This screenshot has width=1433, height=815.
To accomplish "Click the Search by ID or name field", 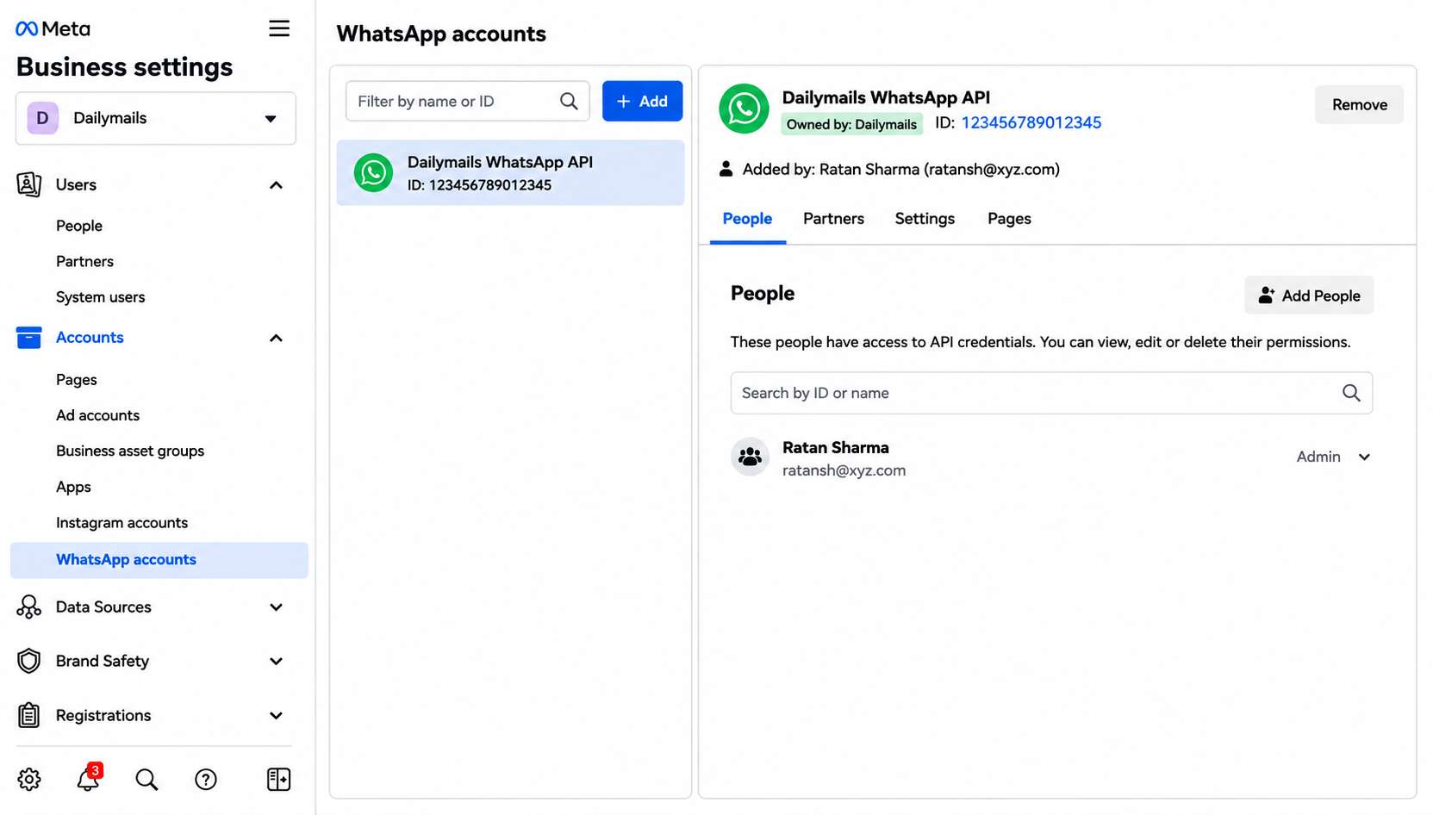I will tap(1051, 393).
